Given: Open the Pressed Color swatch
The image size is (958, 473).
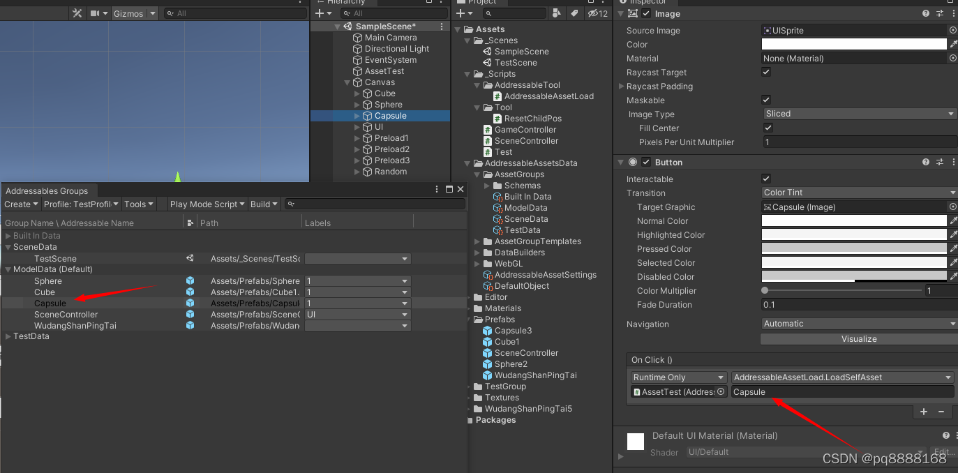Looking at the screenshot, I should [x=854, y=248].
